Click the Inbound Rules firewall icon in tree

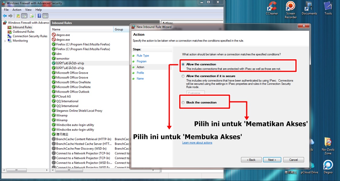9,27
